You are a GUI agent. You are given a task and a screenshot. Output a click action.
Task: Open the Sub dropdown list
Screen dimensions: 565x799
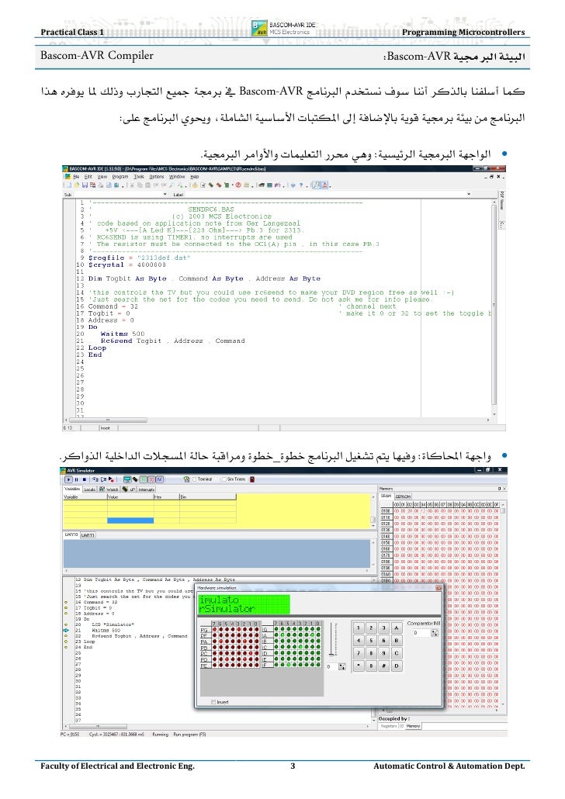click(x=165, y=194)
